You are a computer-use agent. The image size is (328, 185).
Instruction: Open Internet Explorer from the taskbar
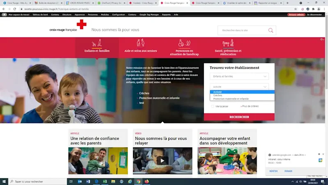[x=130, y=181]
